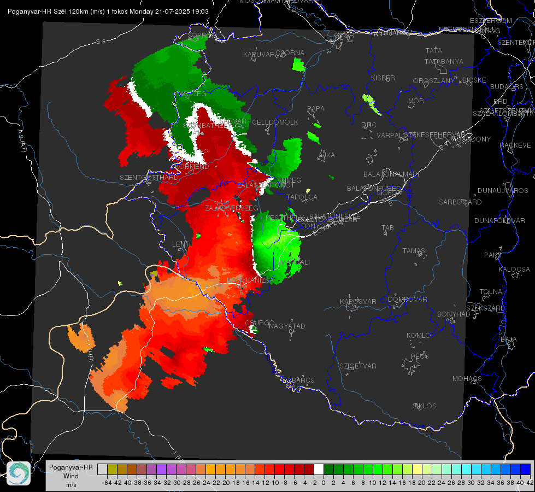
Task: Click the 'CELLDÖMÖLK' city label
Action: pos(275,122)
